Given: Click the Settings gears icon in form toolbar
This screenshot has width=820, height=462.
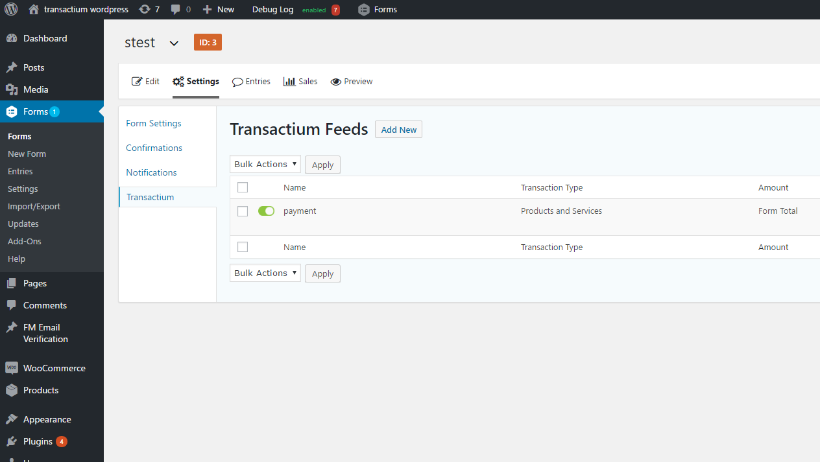Looking at the screenshot, I should click(178, 81).
